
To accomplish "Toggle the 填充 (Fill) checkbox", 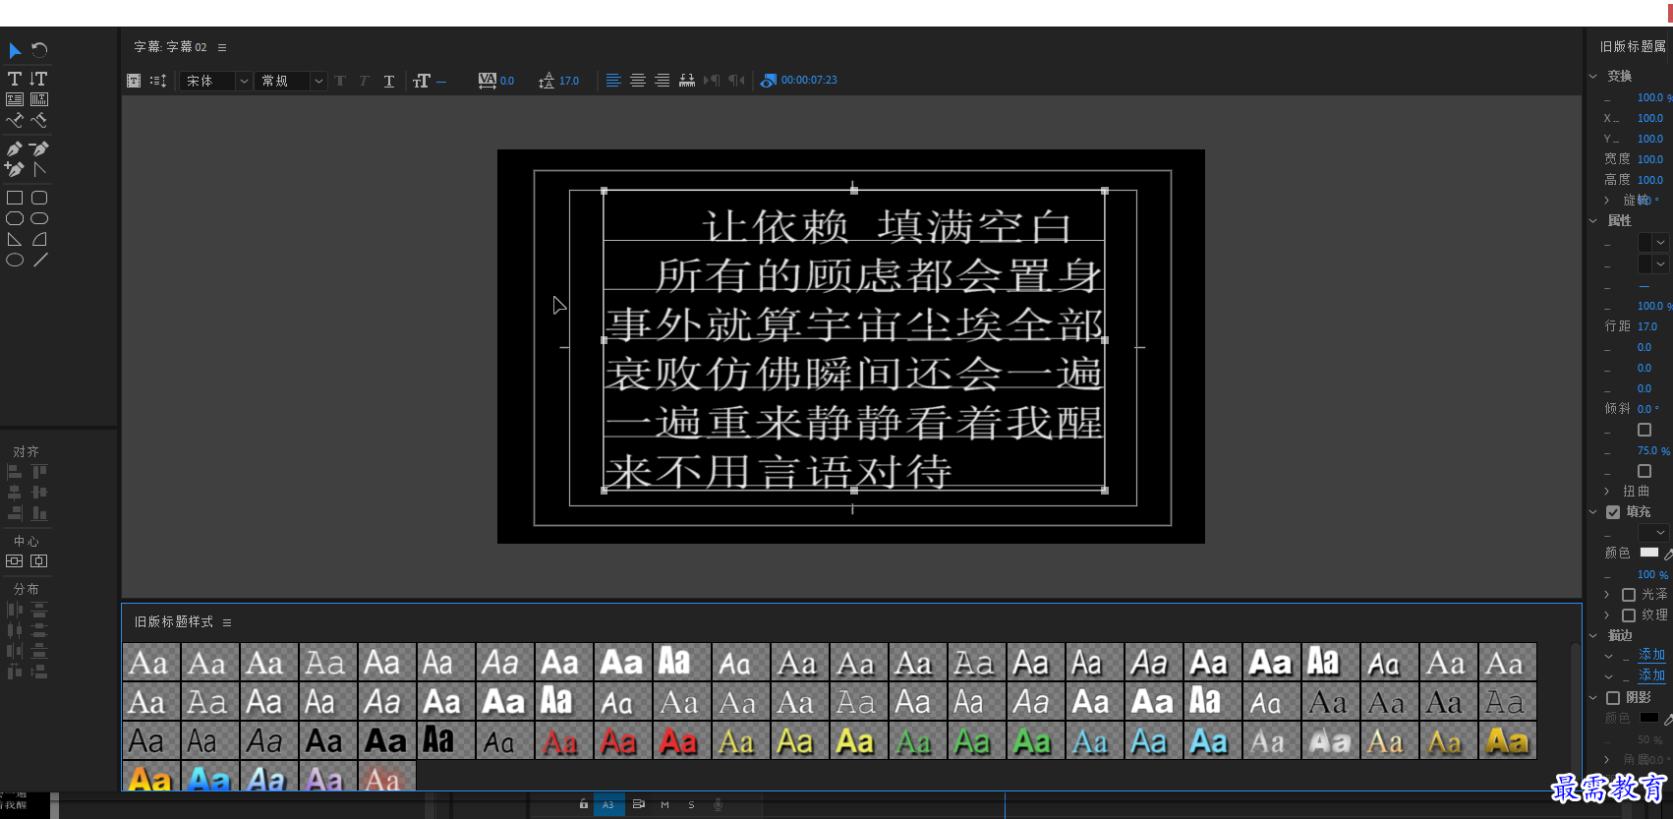I will pyautogui.click(x=1613, y=512).
